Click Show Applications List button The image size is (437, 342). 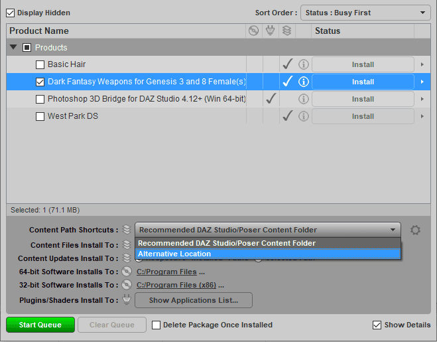pos(194,300)
